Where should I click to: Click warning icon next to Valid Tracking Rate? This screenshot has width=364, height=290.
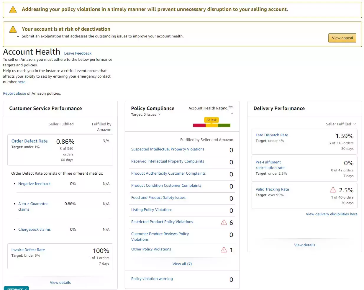[x=333, y=190]
